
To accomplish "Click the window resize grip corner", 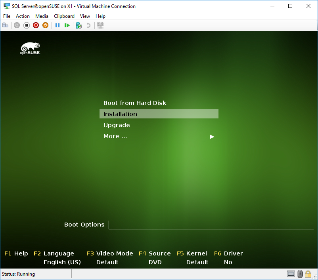I will coord(315,277).
